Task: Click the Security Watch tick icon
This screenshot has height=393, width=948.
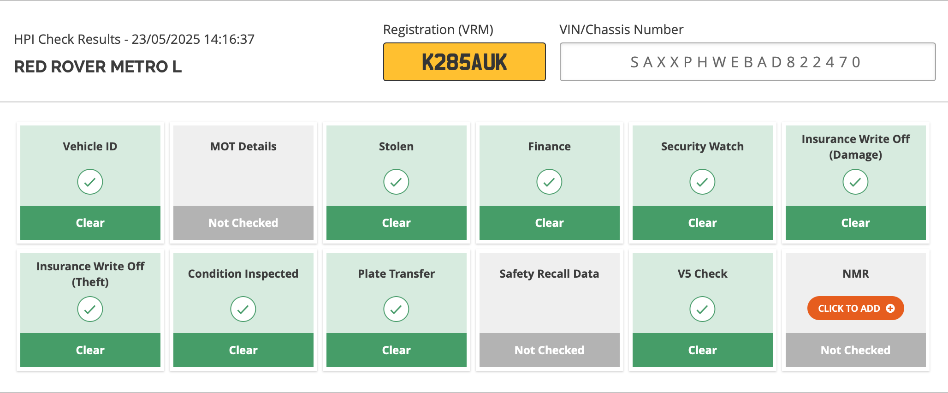Action: [x=702, y=182]
